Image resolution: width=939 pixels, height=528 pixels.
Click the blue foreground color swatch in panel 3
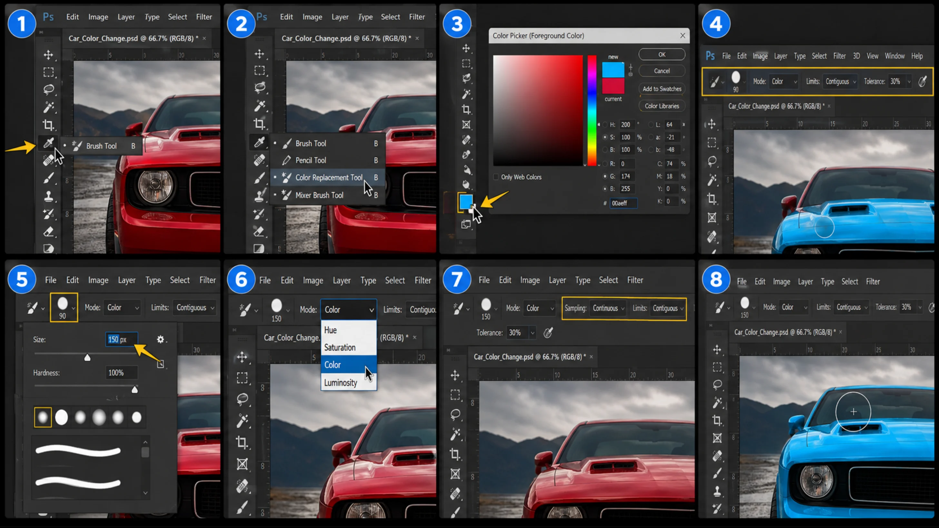pos(466,201)
